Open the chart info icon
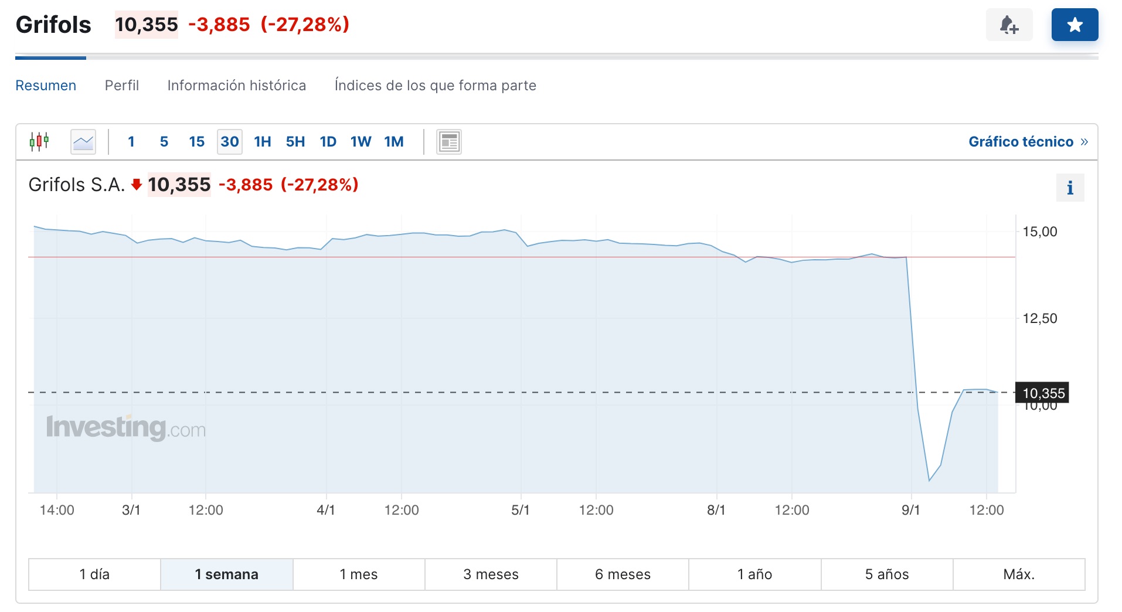 1070,188
